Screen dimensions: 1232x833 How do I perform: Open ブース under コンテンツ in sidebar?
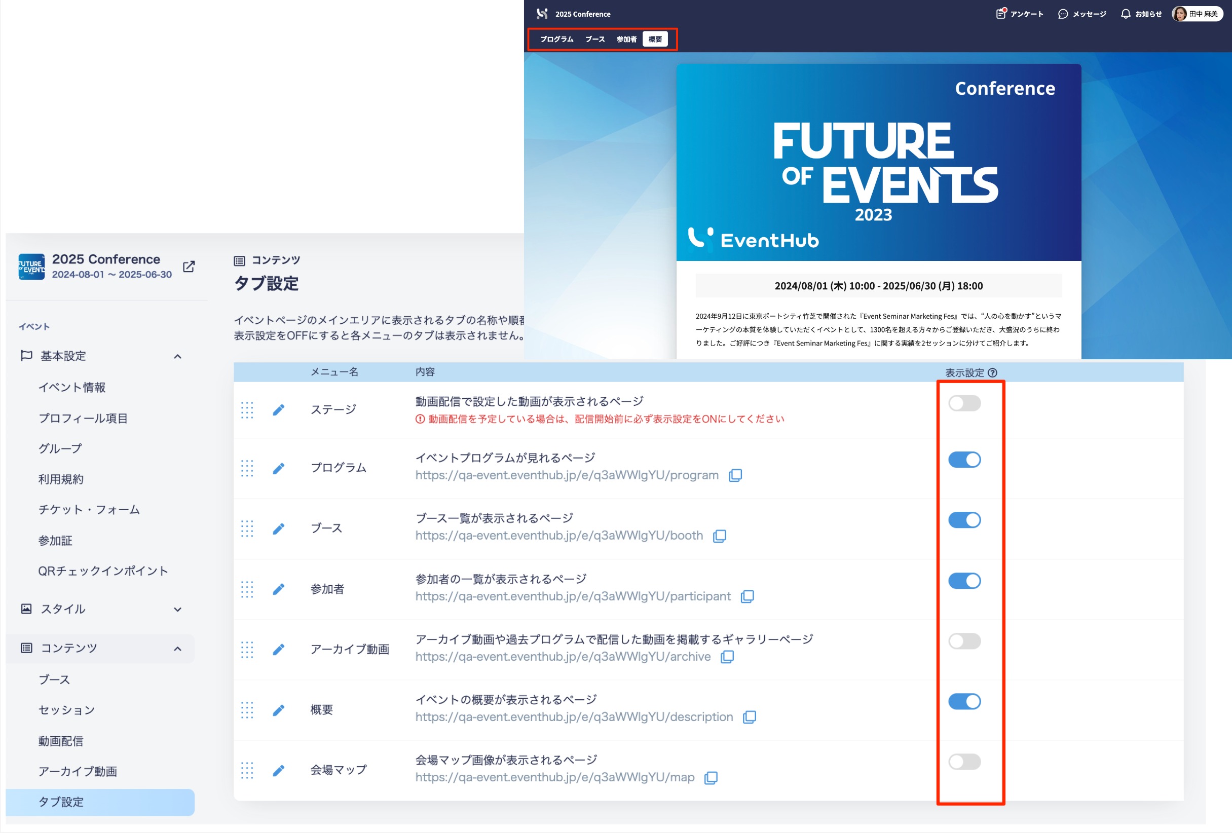pos(54,680)
